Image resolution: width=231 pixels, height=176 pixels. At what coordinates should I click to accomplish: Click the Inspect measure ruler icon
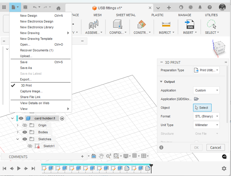166,25
